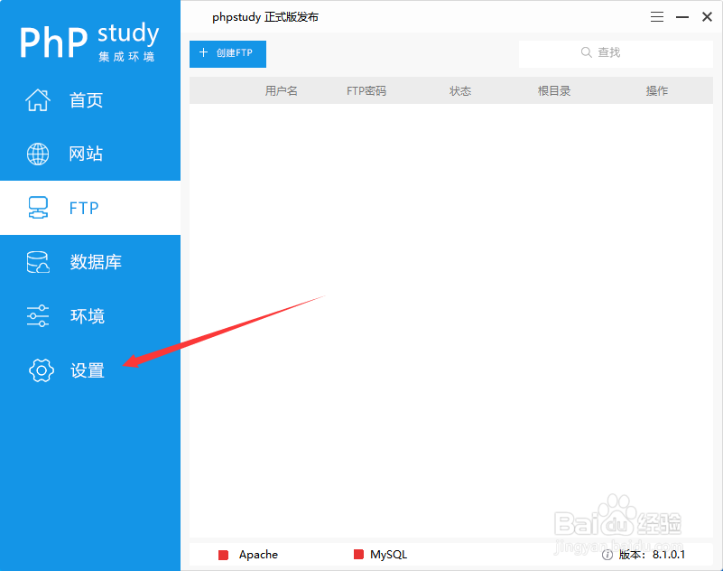Open the hamburger menu at top right
Screen dimensions: 723x571
656,16
